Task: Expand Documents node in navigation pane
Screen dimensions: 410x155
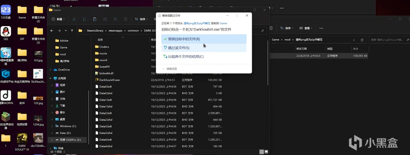Action: [x=53, y=99]
